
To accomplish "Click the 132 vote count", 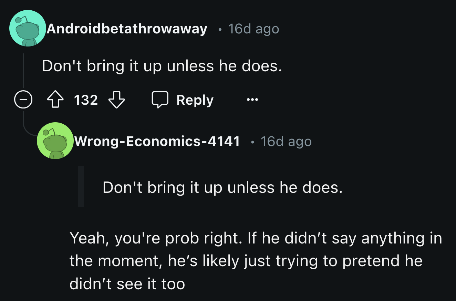I will coord(85,100).
